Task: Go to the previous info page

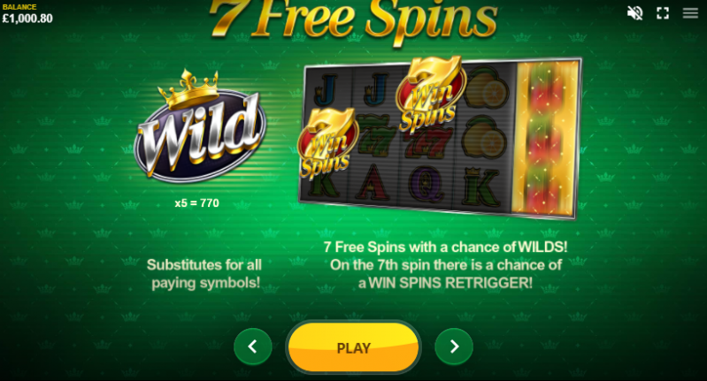Action: [253, 347]
